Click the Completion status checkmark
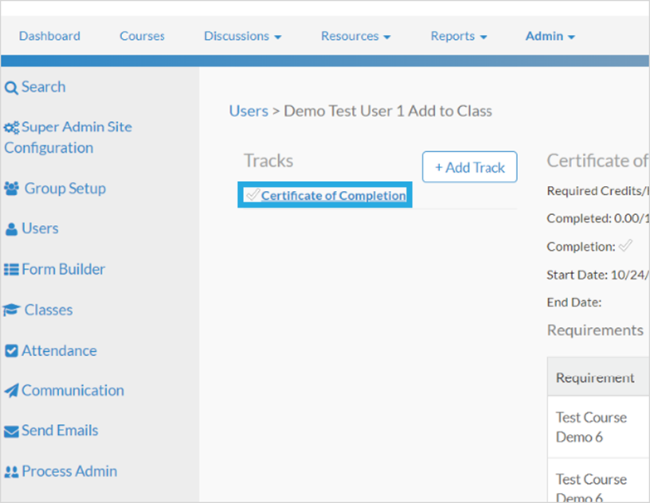The height and width of the screenshot is (503, 650). [626, 246]
